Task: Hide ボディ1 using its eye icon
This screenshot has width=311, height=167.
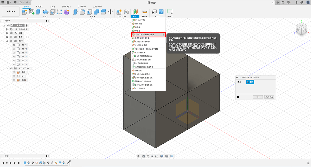Action: [15, 45]
